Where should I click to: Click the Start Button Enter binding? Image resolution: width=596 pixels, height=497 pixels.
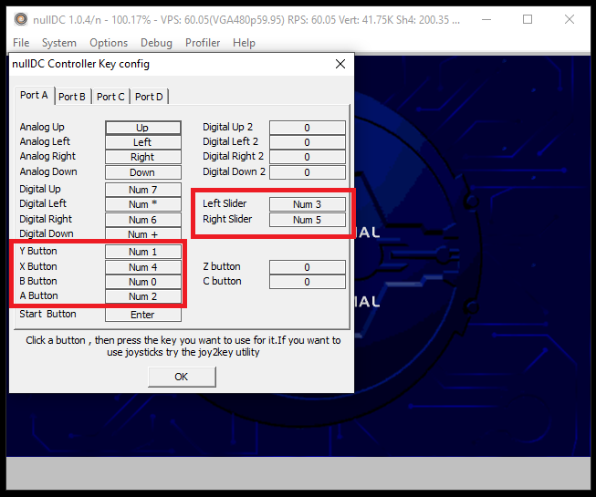[x=142, y=315]
